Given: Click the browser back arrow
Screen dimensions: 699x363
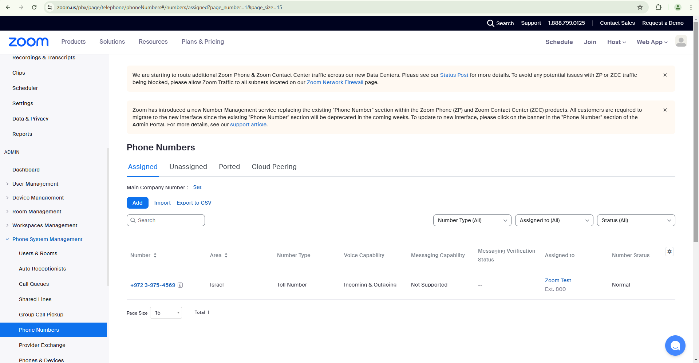Looking at the screenshot, I should pos(8,7).
